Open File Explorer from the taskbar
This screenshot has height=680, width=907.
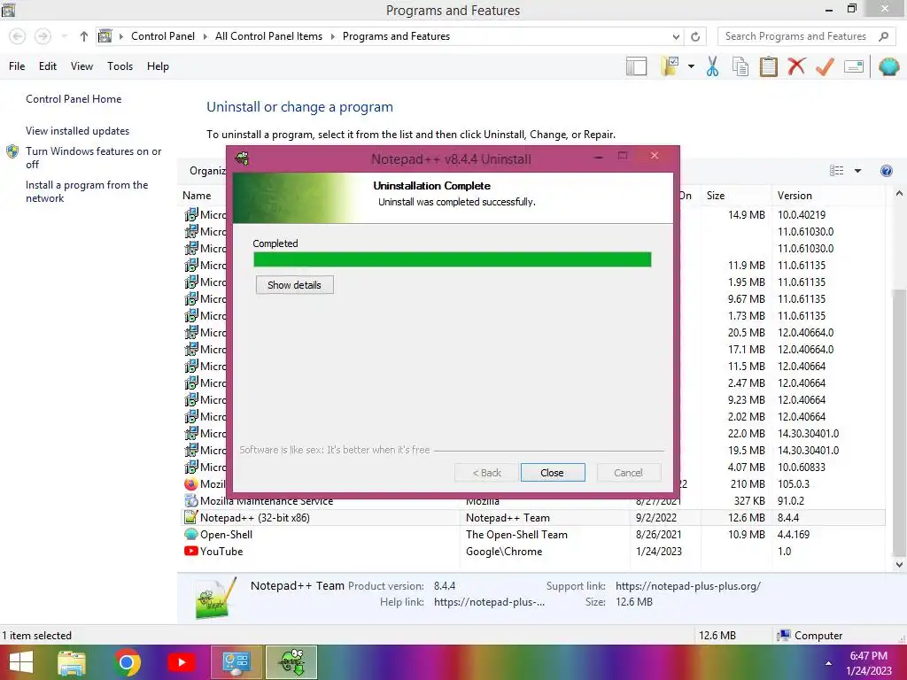(x=72, y=662)
